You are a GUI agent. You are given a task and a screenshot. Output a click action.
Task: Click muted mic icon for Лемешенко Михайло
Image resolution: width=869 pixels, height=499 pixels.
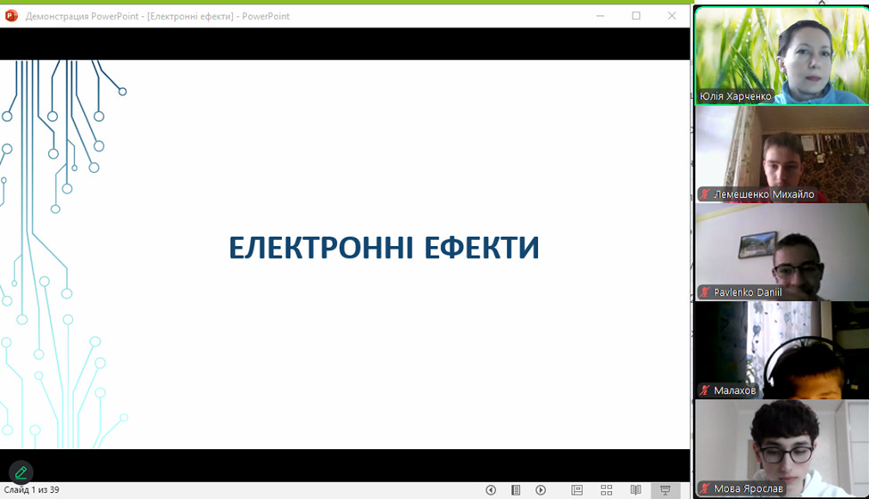705,194
